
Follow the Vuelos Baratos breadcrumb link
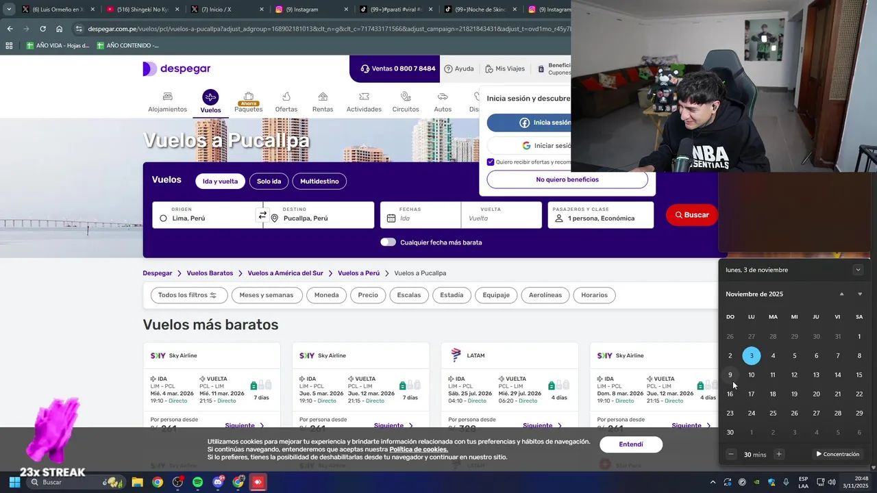pyautogui.click(x=210, y=273)
